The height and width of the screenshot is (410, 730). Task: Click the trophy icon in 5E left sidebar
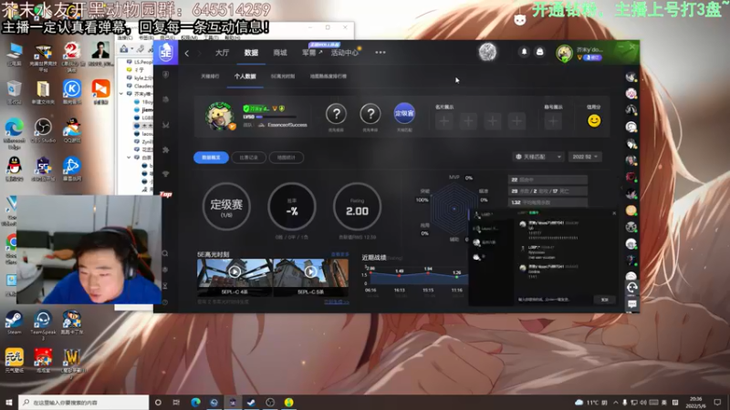click(166, 174)
